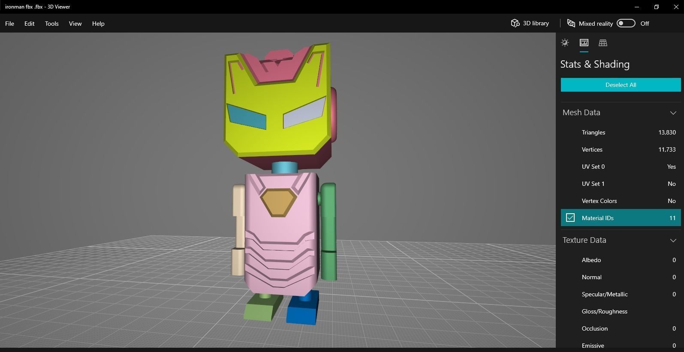Select the Stats & Shading tab icon
The image size is (684, 352).
pos(584,42)
